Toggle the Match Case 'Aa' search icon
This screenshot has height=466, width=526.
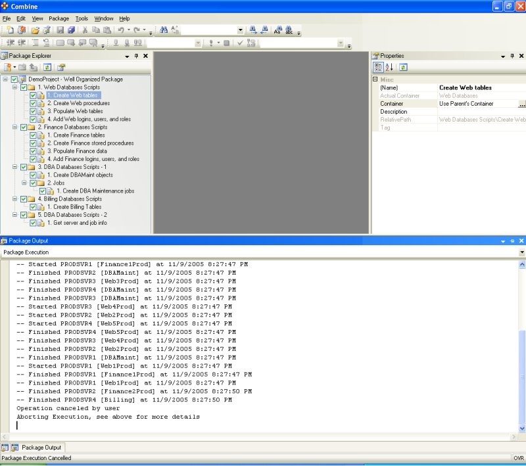[x=277, y=30]
